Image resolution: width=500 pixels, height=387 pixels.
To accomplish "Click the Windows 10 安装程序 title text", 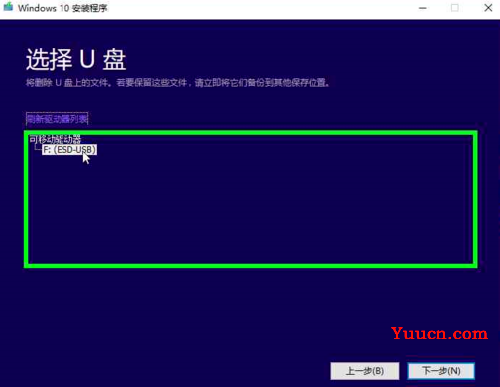I will (x=62, y=8).
